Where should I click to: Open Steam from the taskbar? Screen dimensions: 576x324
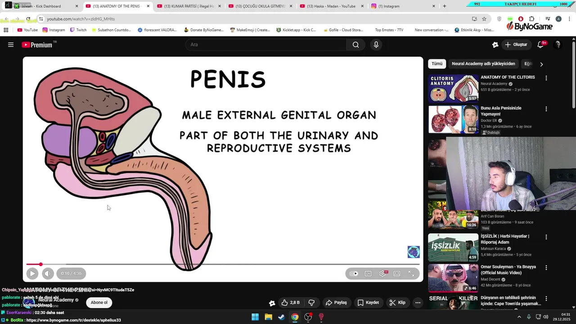(281, 317)
